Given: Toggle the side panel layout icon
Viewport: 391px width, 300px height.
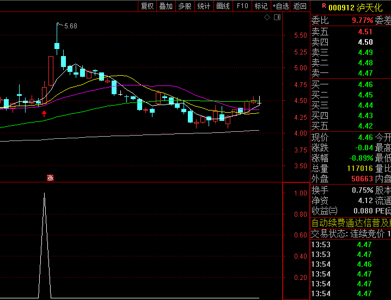Looking at the screenshot, I should click(277, 17).
